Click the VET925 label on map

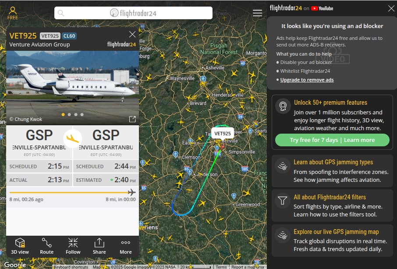(x=222, y=134)
